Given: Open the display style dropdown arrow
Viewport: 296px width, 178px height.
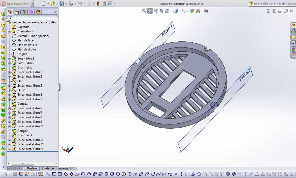Looking at the screenshot, I should (179, 11).
